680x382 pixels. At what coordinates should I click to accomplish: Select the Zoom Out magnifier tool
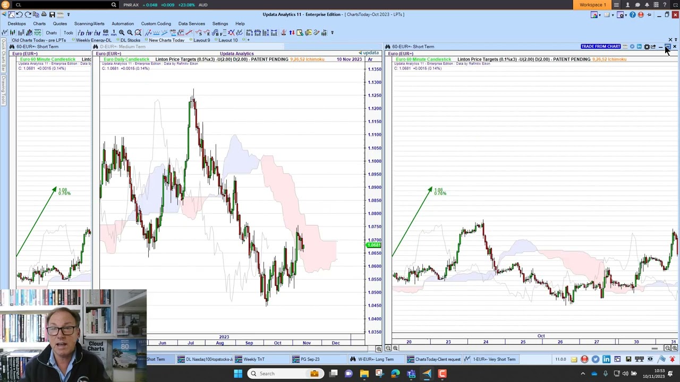click(x=130, y=33)
